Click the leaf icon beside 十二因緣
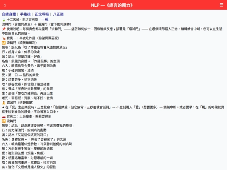This screenshot has height=170, width=227. click(x=4, y=20)
